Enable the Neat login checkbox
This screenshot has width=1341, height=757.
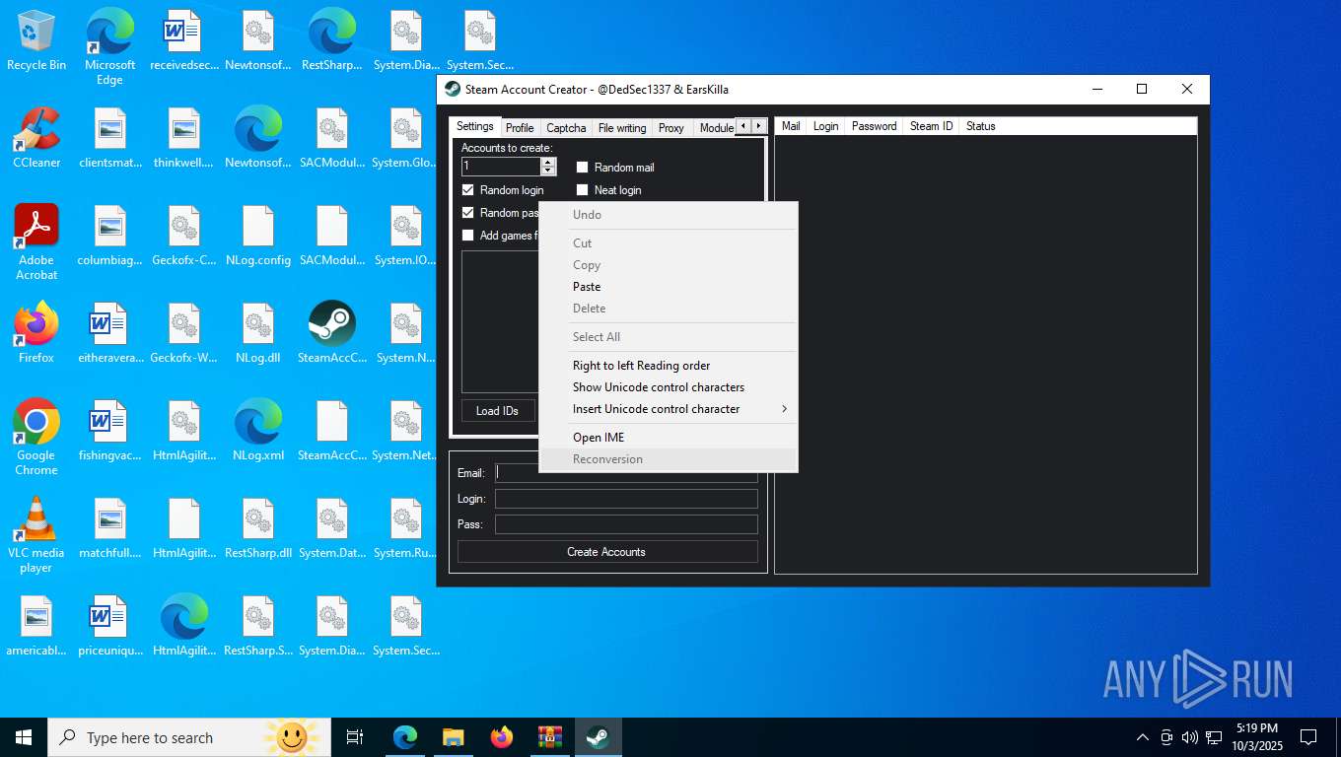(x=582, y=190)
